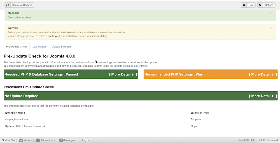Click the Messages count badge
280x143 pixels.
pos(61,140)
